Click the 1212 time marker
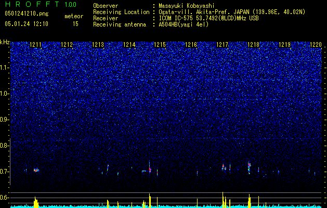The width and height of the screenshot is (327, 208). [x=67, y=45]
